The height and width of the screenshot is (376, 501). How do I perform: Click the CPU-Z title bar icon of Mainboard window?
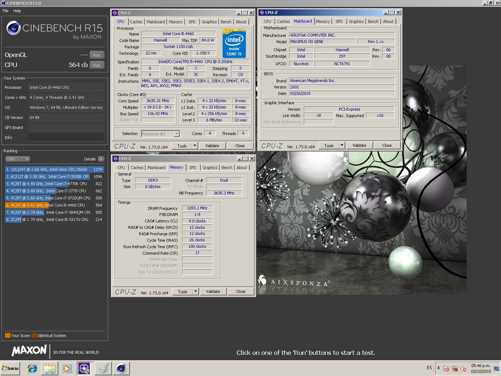coord(262,13)
